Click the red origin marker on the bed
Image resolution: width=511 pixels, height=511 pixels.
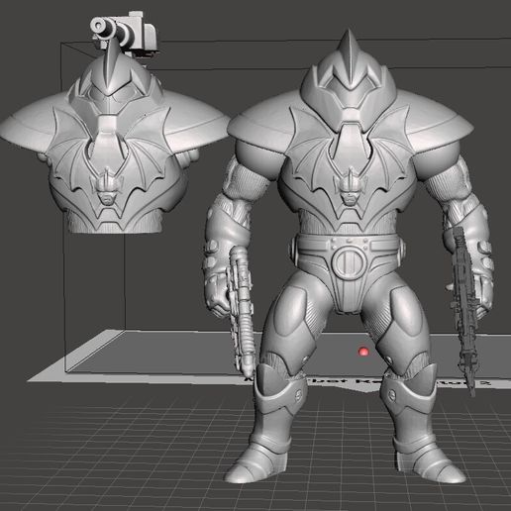pyautogui.click(x=363, y=352)
